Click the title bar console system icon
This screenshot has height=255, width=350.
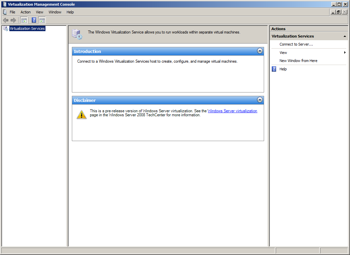click(4, 4)
